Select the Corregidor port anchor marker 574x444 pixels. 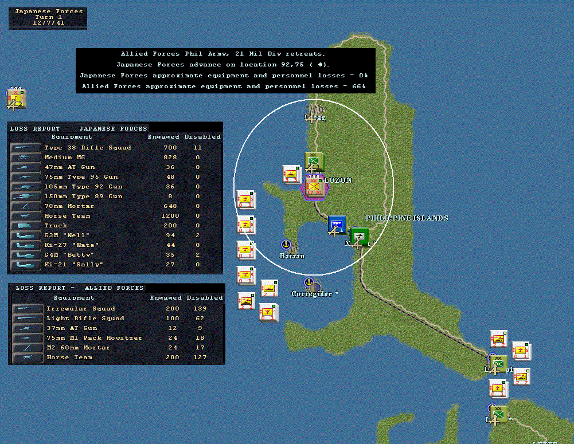(x=309, y=282)
